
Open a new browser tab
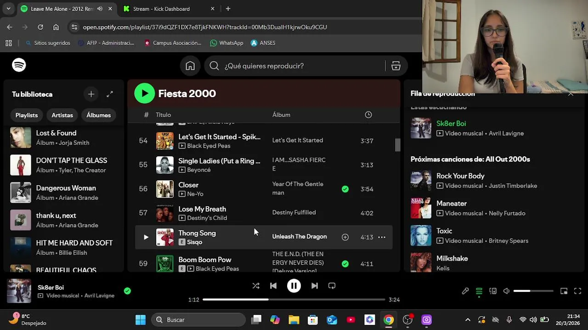pyautogui.click(x=228, y=9)
